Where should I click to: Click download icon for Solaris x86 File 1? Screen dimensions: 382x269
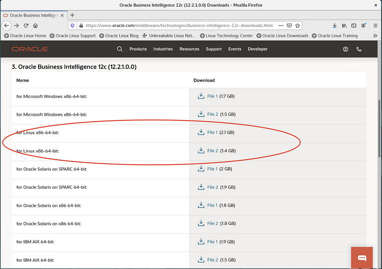[x=201, y=205]
